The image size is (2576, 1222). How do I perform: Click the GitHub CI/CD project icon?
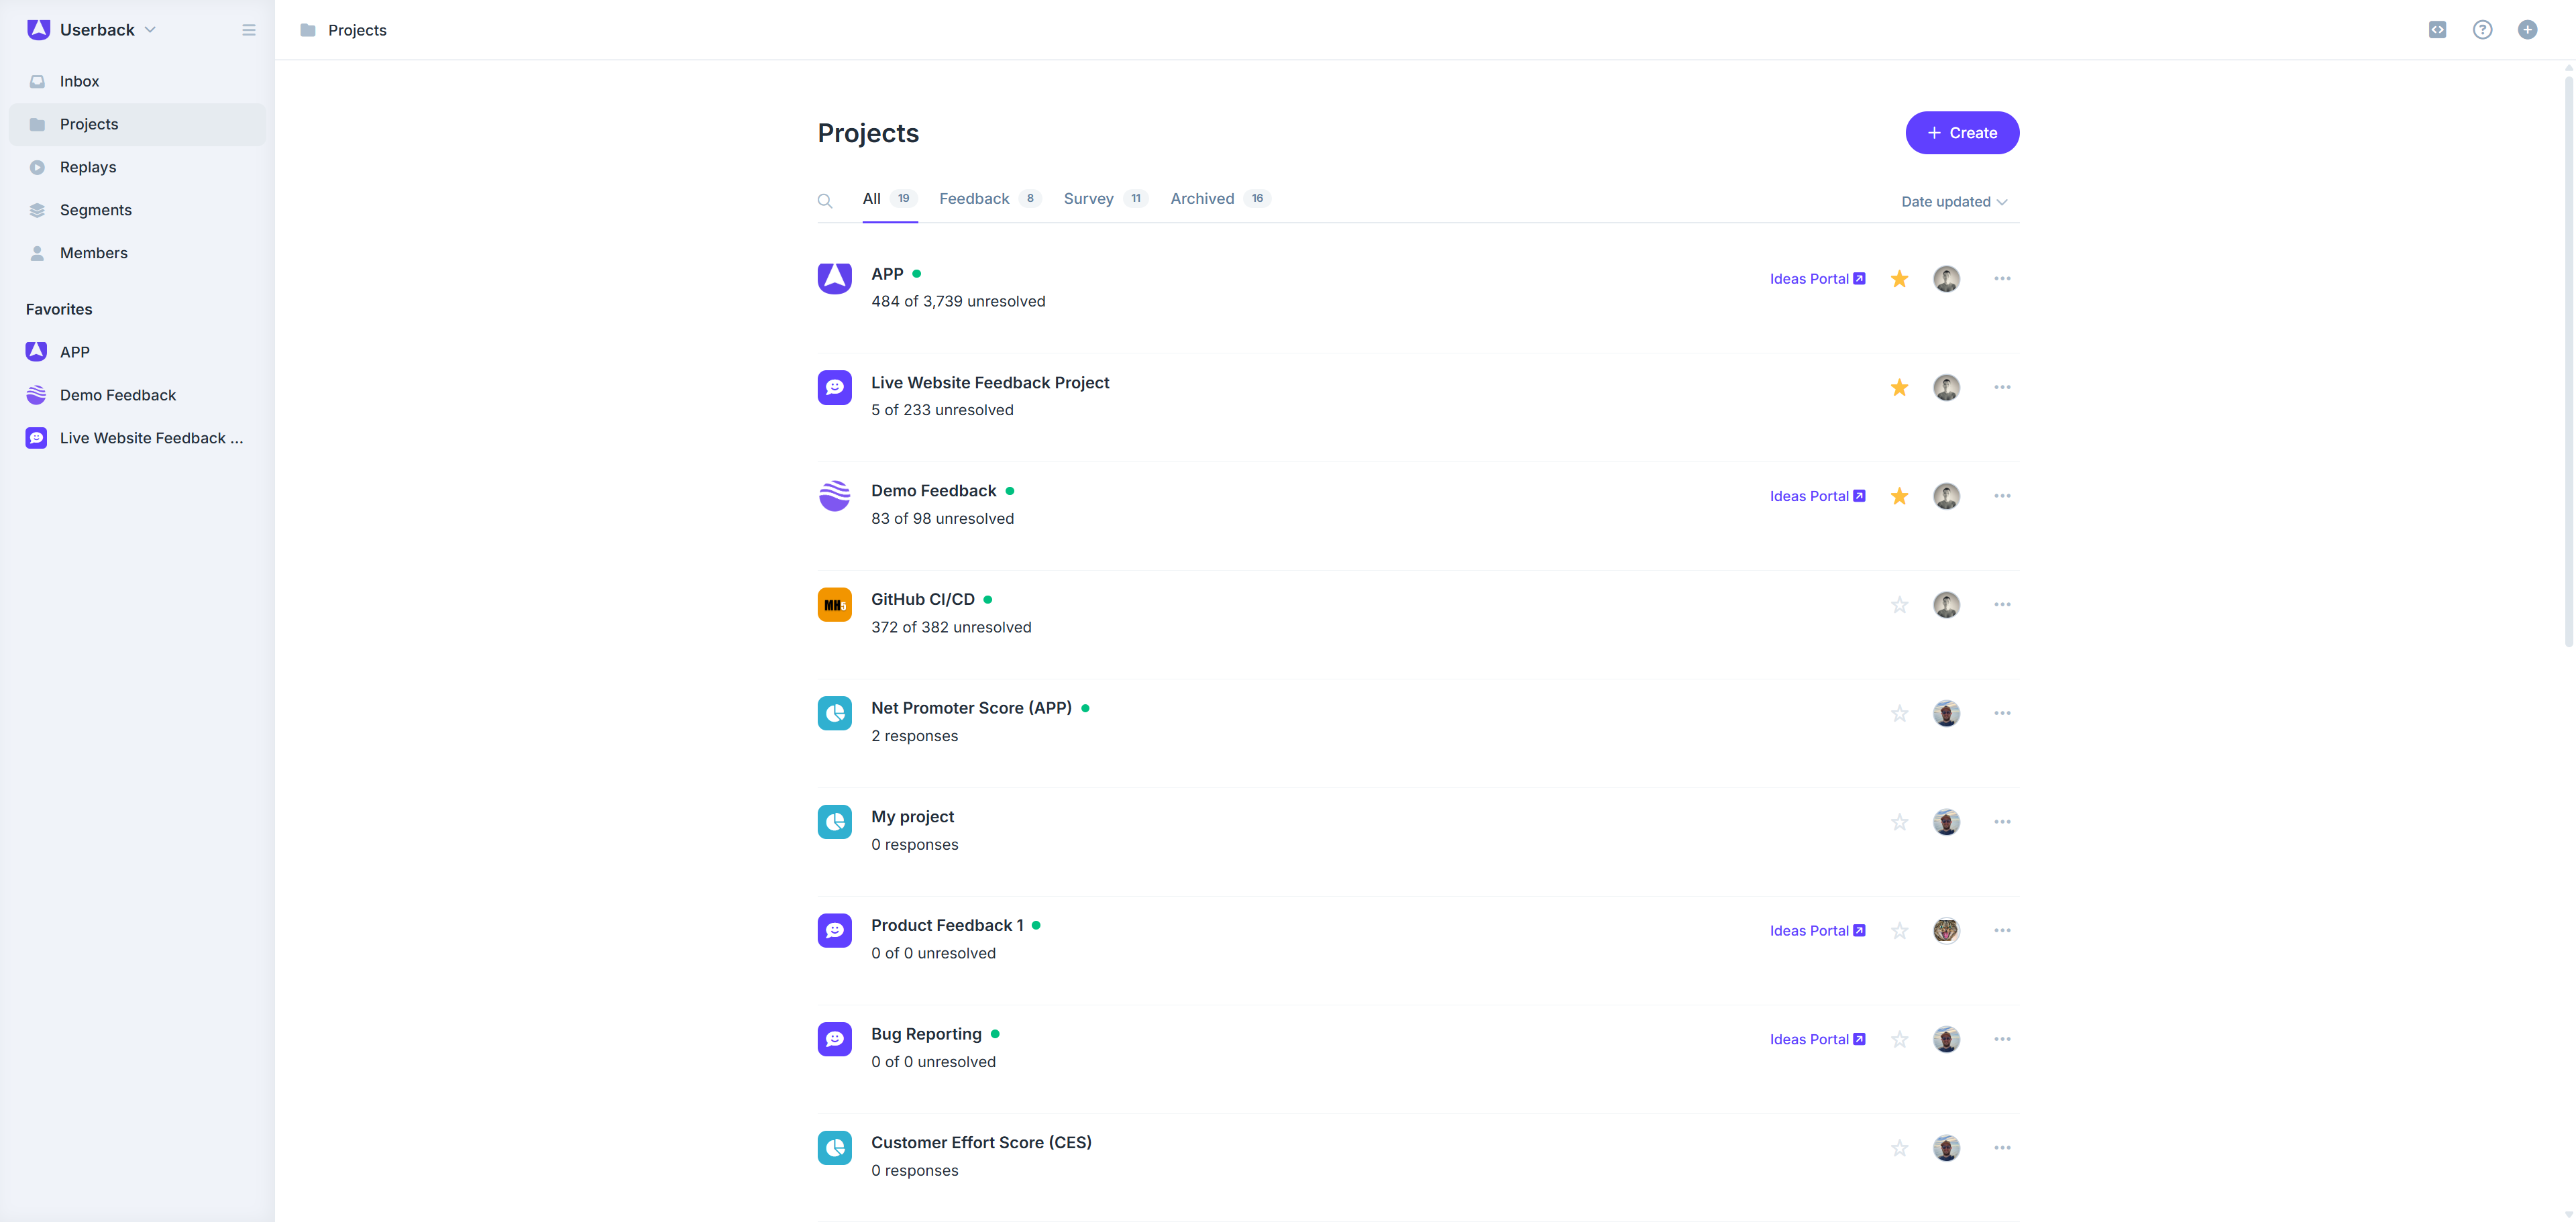tap(834, 605)
